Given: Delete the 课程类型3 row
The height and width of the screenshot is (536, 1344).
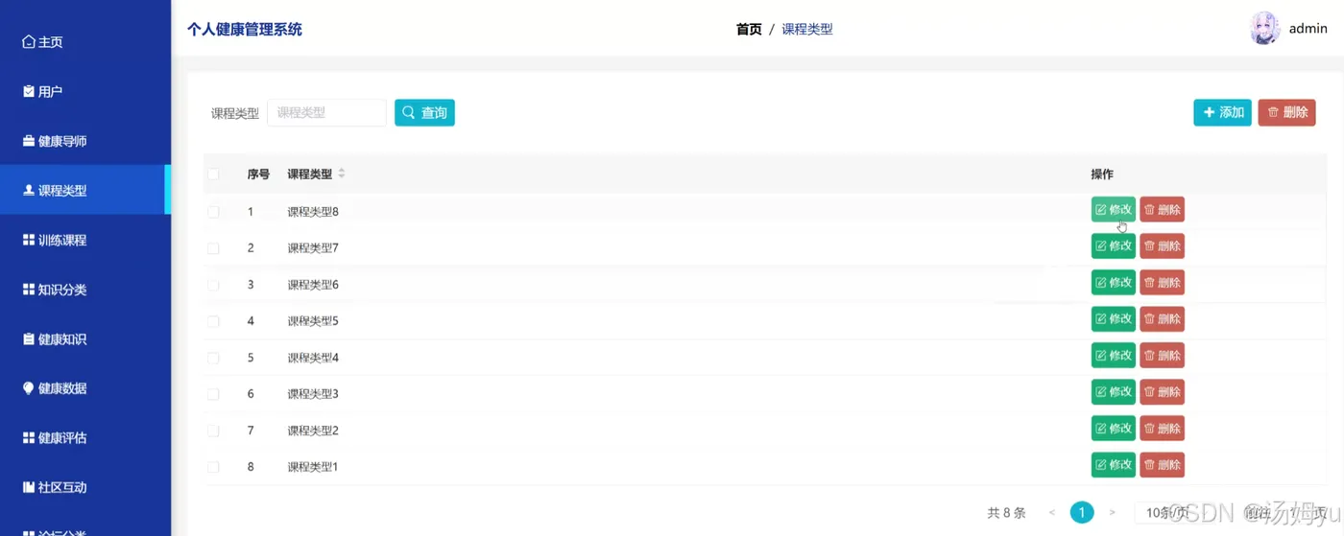Looking at the screenshot, I should tap(1163, 391).
